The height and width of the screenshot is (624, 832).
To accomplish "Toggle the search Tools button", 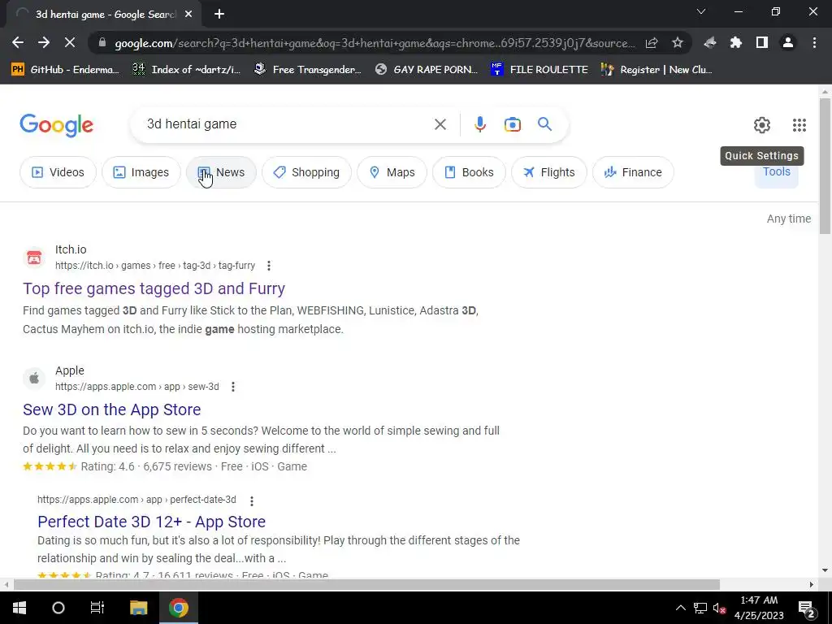I will 776,172.
